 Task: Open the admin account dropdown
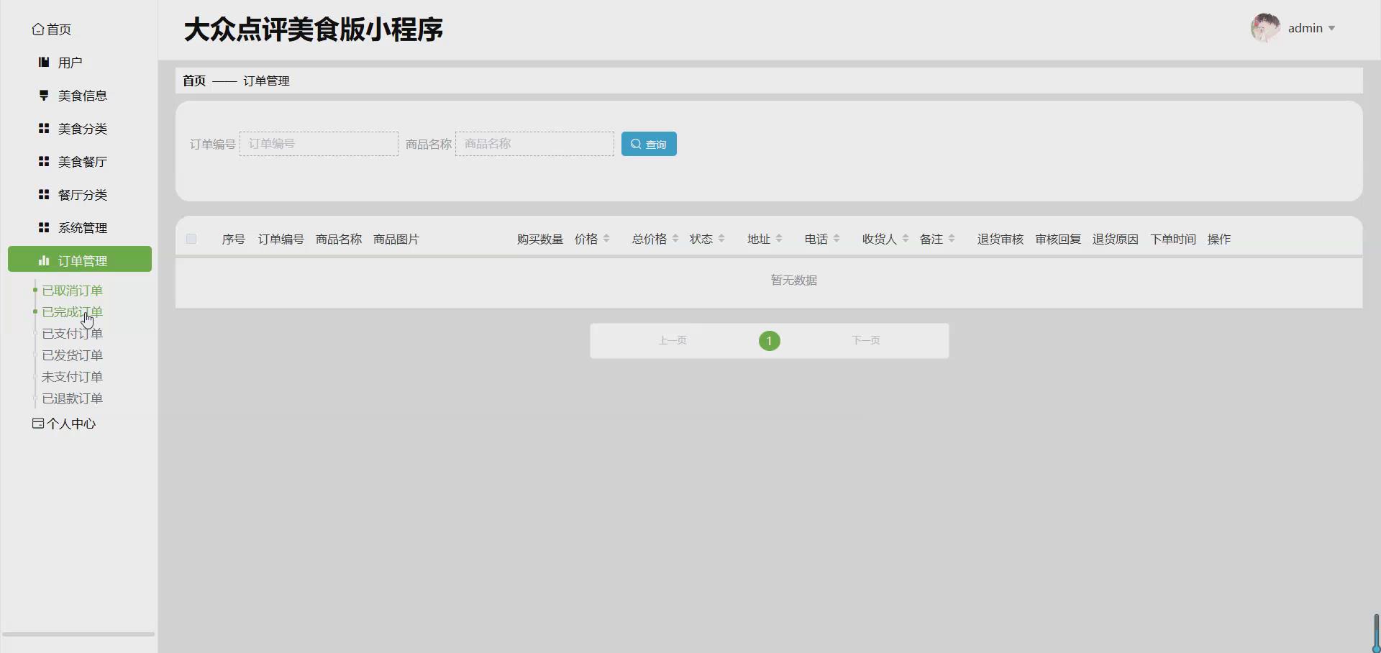click(1311, 27)
